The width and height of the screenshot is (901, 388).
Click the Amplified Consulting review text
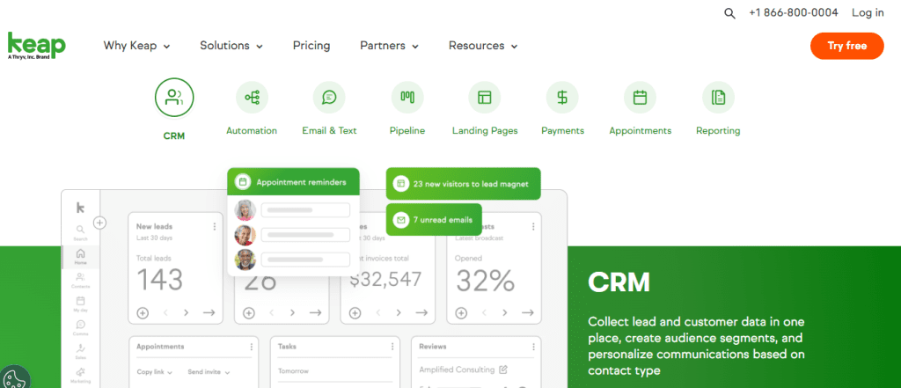pos(457,370)
